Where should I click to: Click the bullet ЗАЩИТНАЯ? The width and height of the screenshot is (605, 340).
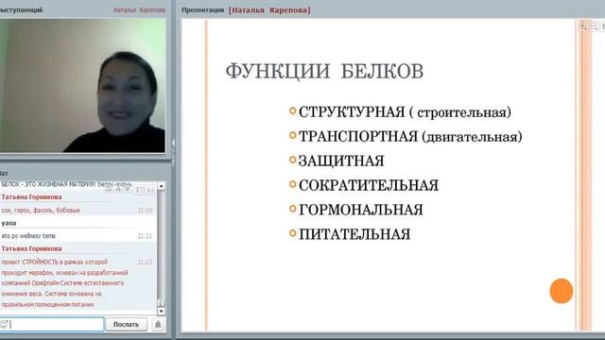pyautogui.click(x=341, y=161)
